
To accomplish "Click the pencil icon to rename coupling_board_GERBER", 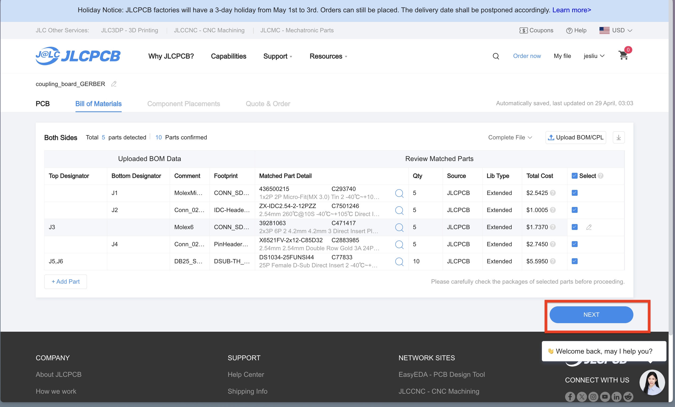I will (x=114, y=84).
